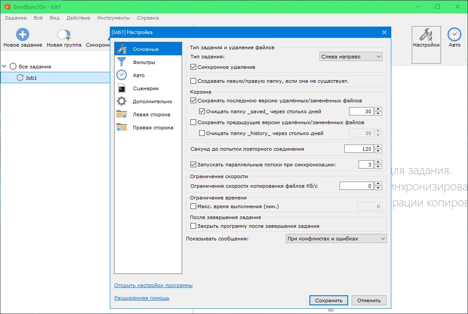Open Открыть настройки программы link
The height and width of the screenshot is (314, 468).
pos(153,285)
